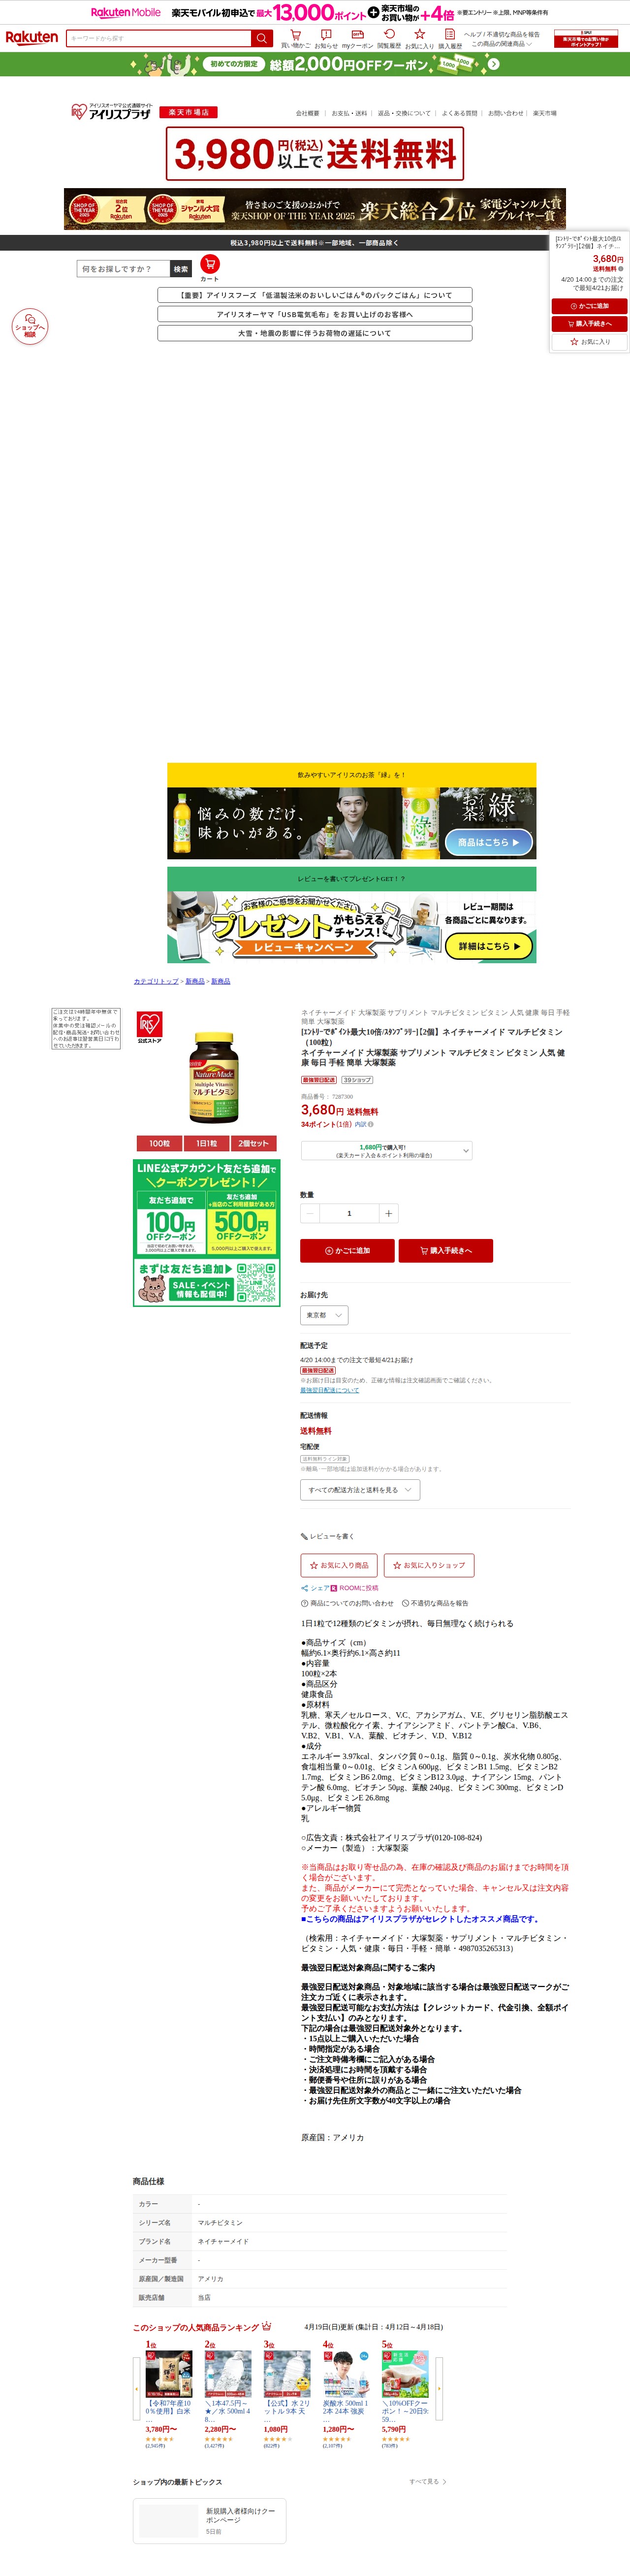
Task: Click the round red shop cart icon
Action: coord(209,264)
